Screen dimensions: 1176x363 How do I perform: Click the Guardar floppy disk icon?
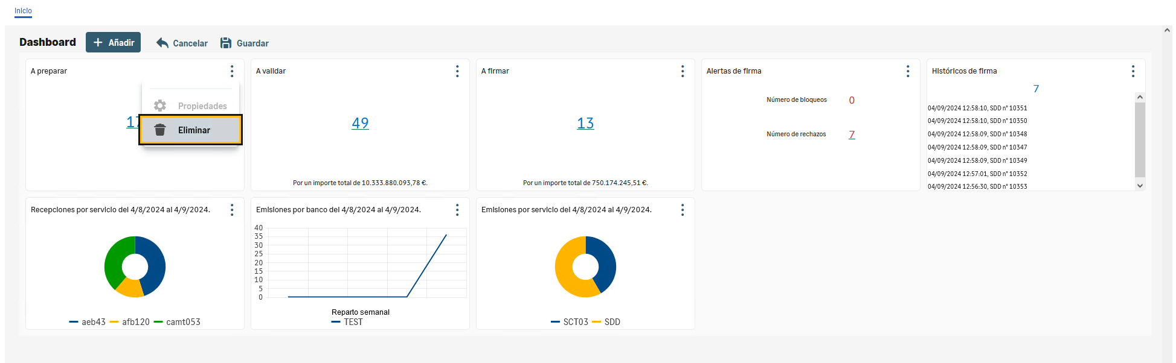226,43
